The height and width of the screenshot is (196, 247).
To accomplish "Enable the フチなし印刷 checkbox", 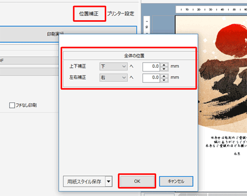I will 12,105.
